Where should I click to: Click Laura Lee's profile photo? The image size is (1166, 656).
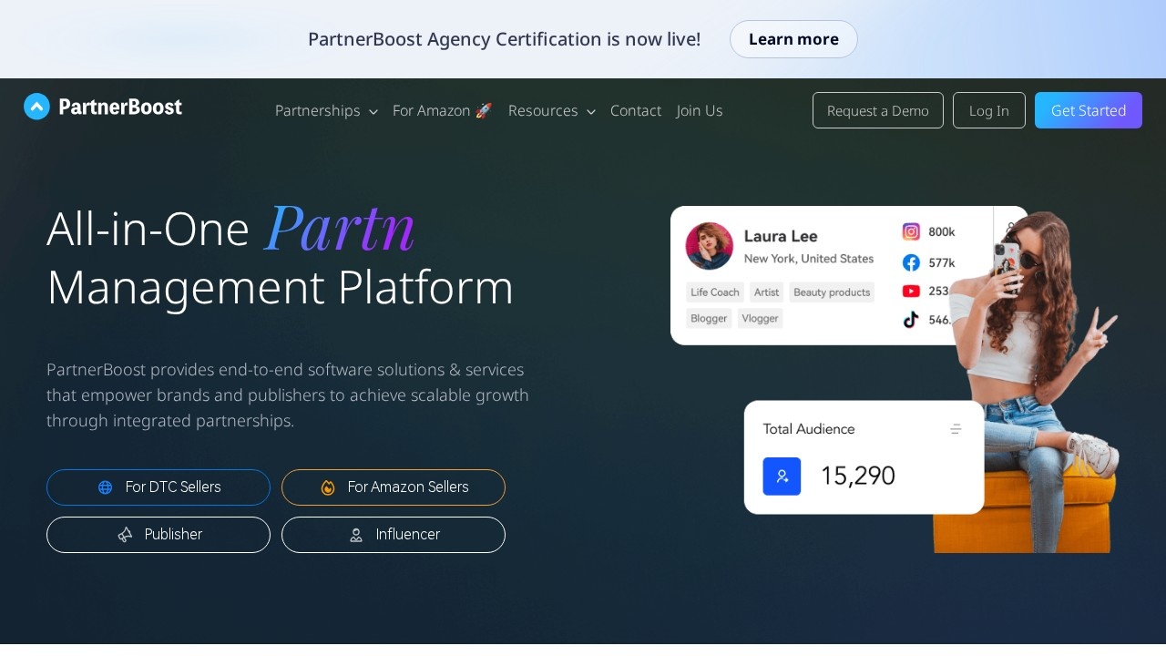pyautogui.click(x=710, y=246)
